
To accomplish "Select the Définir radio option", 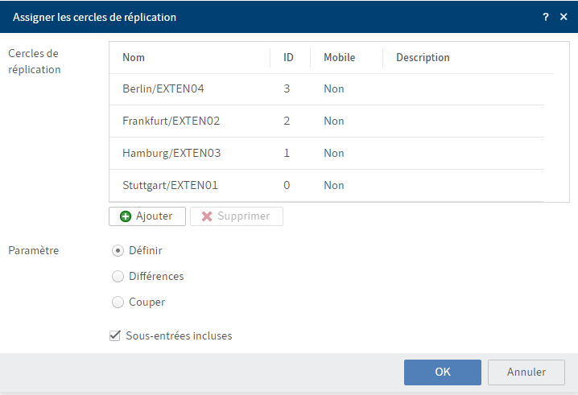I will (118, 250).
